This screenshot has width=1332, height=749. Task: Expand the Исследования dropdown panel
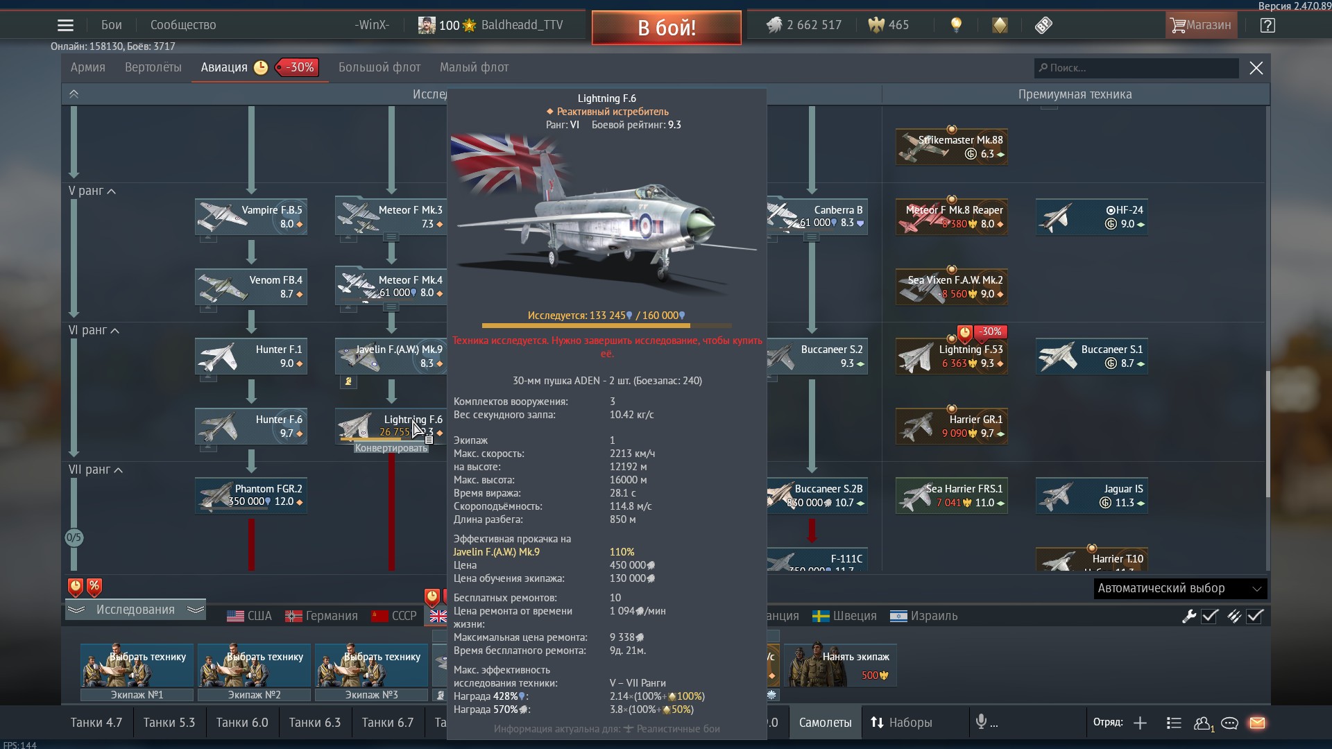point(135,610)
